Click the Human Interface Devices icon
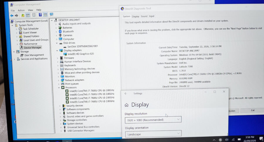 click(62, 62)
